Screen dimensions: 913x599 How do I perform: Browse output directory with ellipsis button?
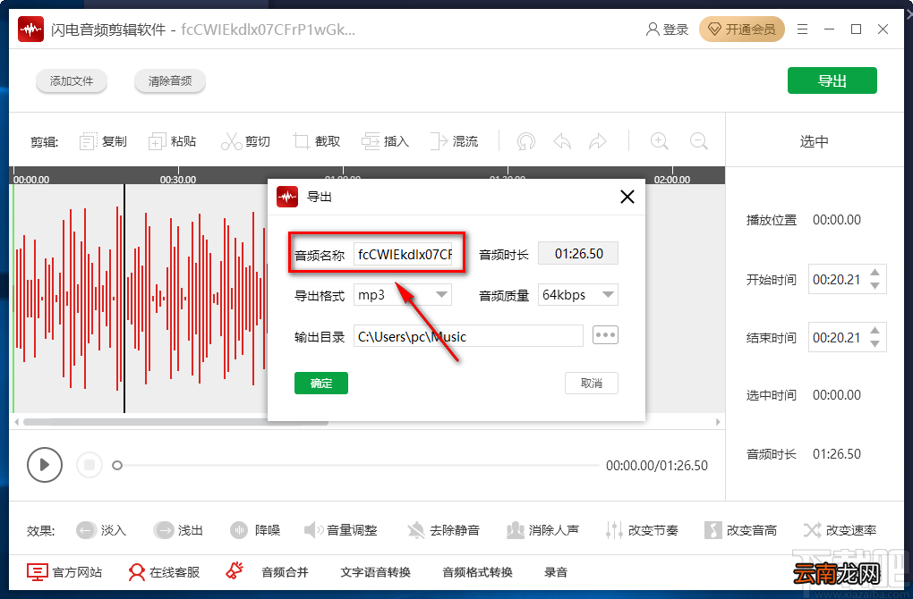pos(606,335)
